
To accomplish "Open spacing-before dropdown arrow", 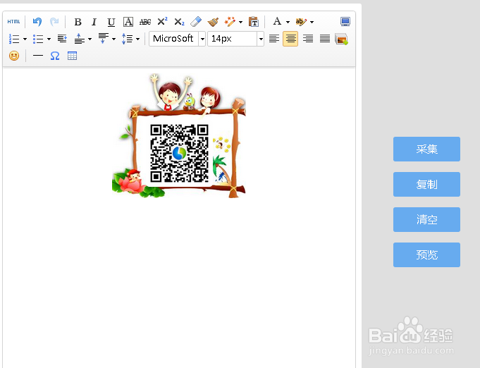I will [90, 39].
